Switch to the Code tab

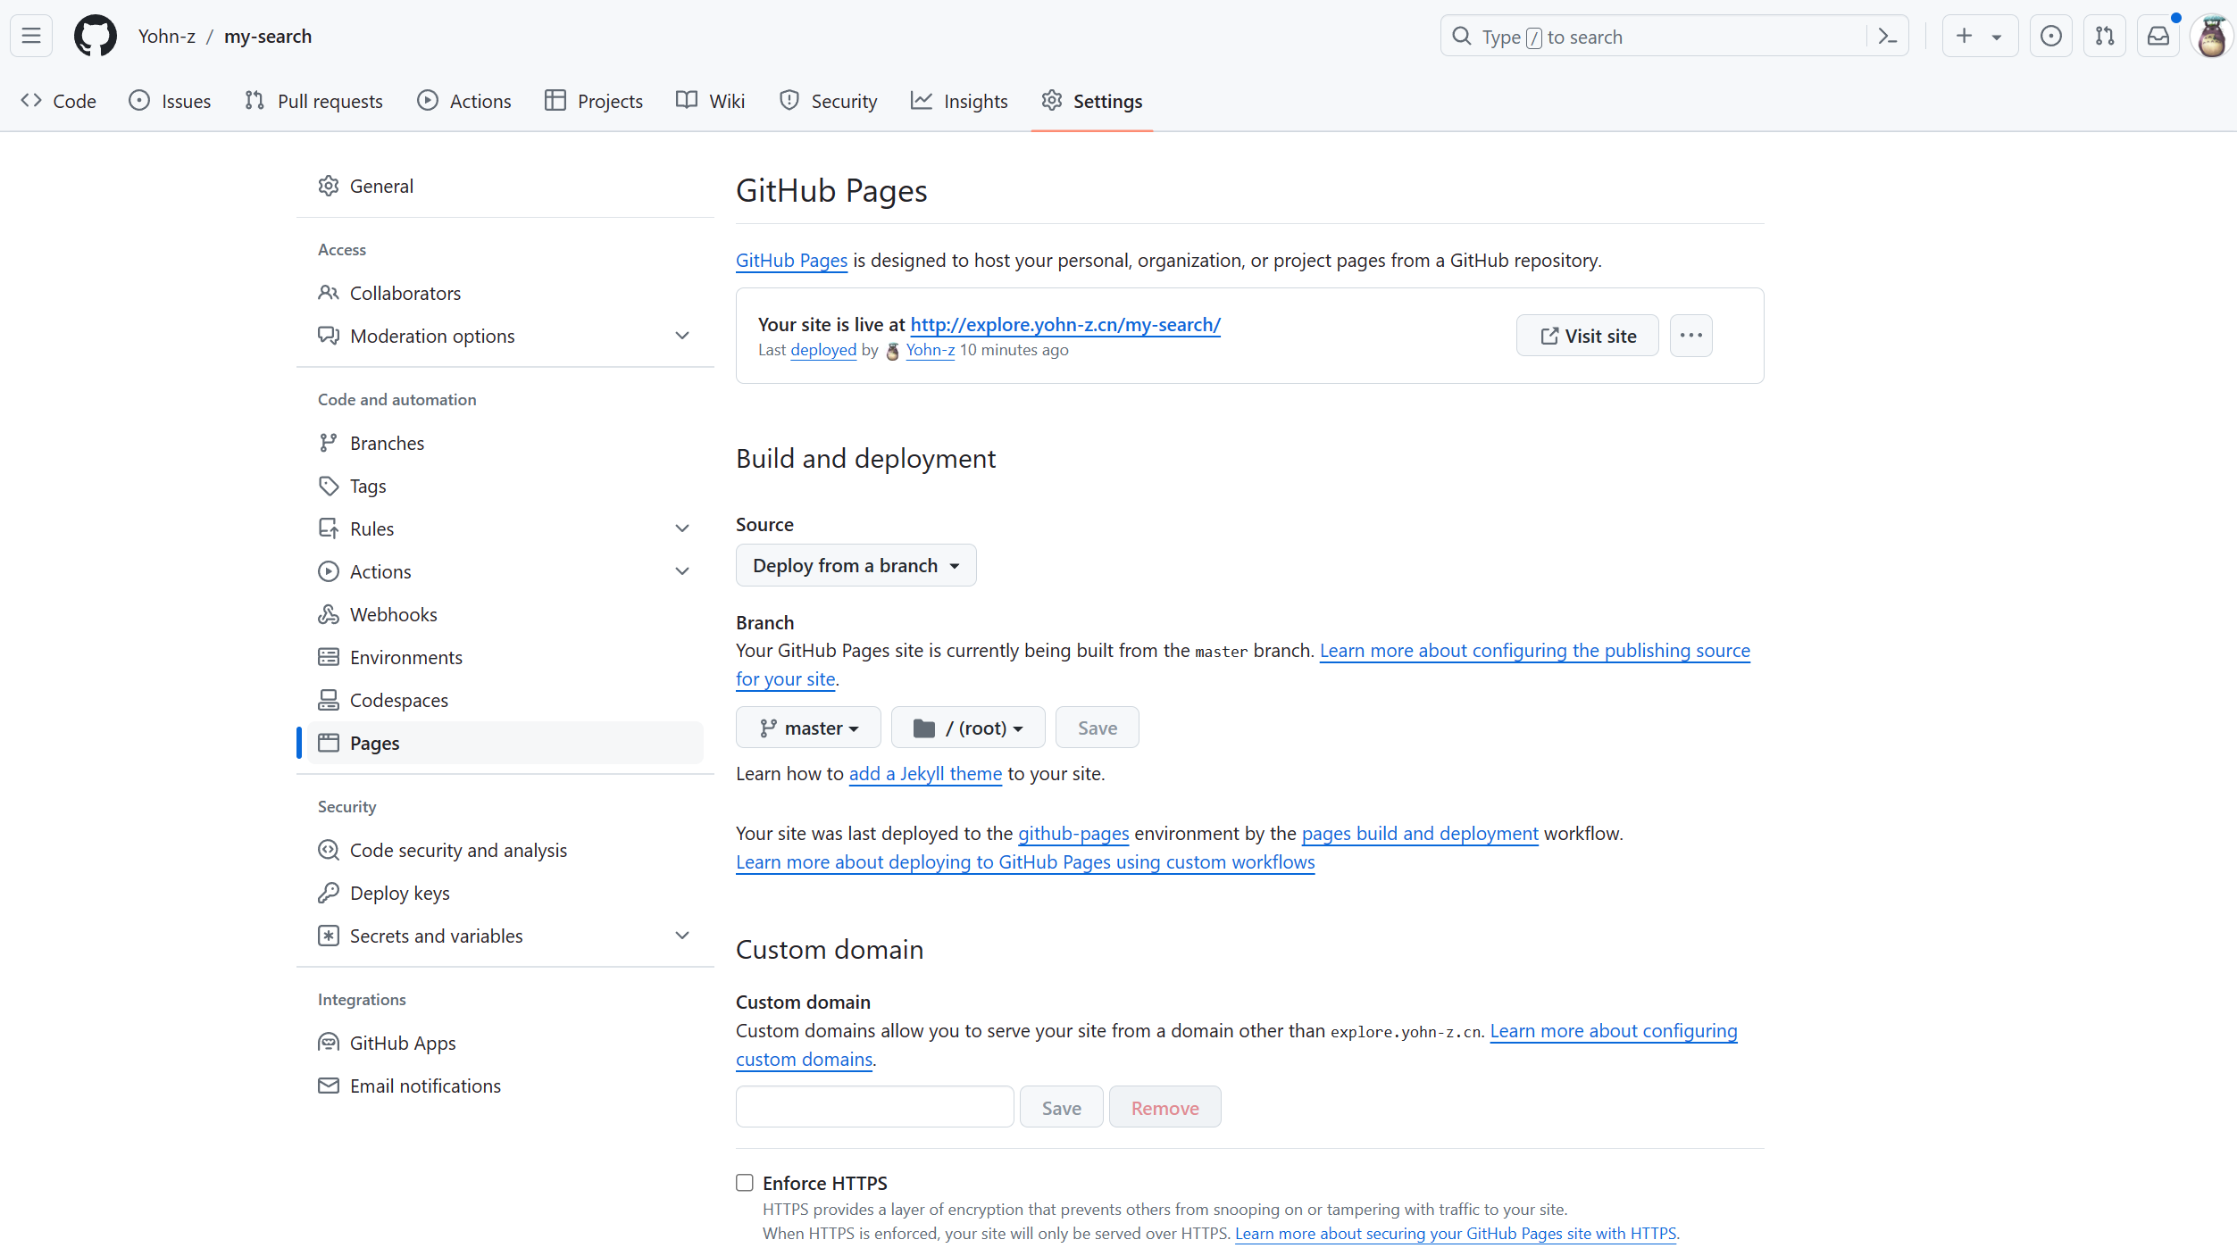(59, 101)
